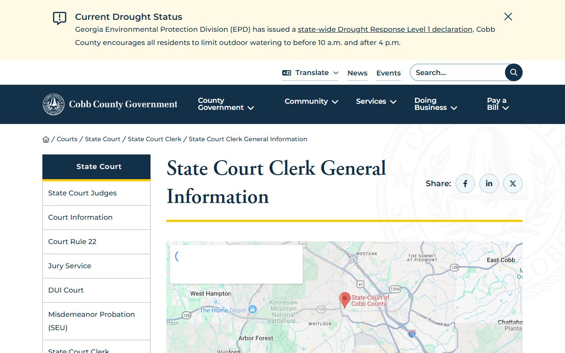This screenshot has width=565, height=353.
Task: Click the East Cobb map label
Action: 501,260
